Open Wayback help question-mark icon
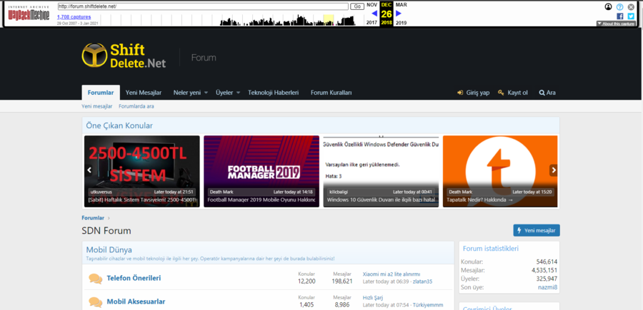The width and height of the screenshot is (643, 310). pos(619,6)
